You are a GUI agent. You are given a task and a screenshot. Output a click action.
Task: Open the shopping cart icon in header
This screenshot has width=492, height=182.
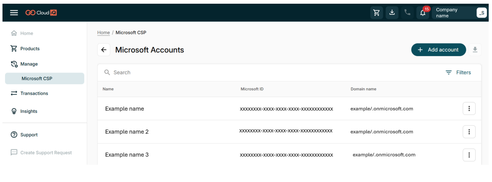coord(377,12)
